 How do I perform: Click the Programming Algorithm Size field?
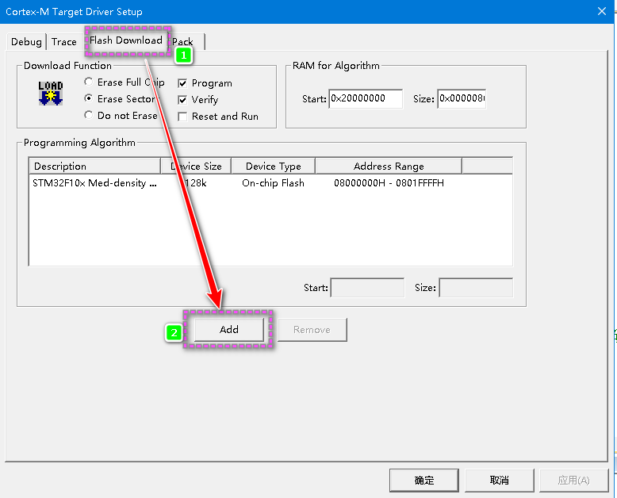click(x=476, y=288)
